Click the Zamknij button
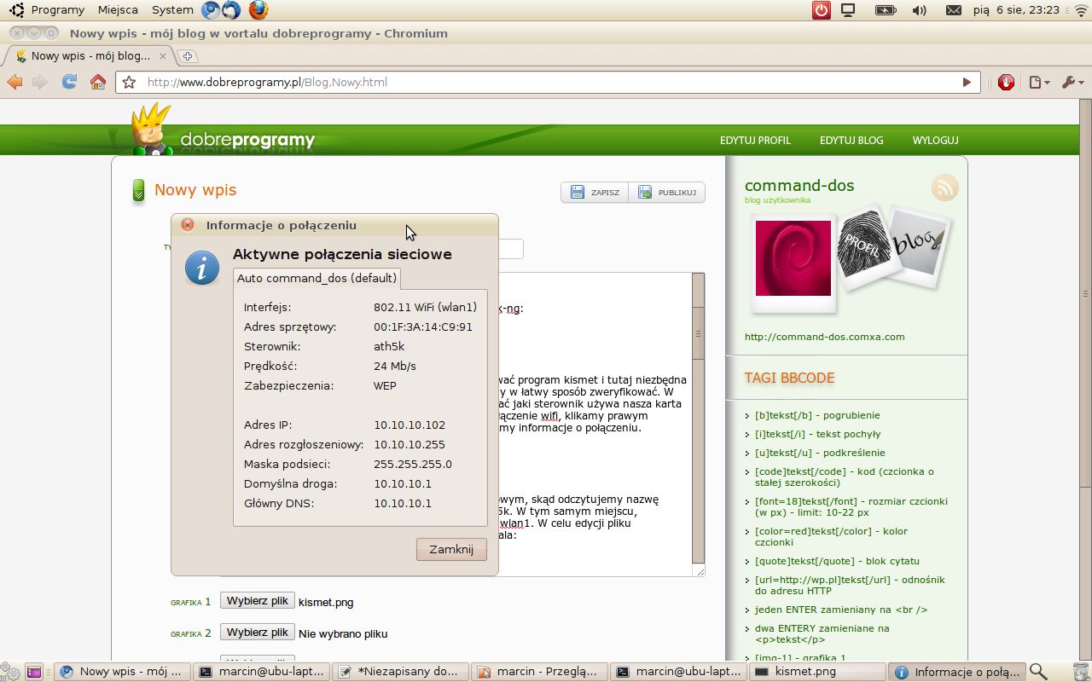 [451, 549]
